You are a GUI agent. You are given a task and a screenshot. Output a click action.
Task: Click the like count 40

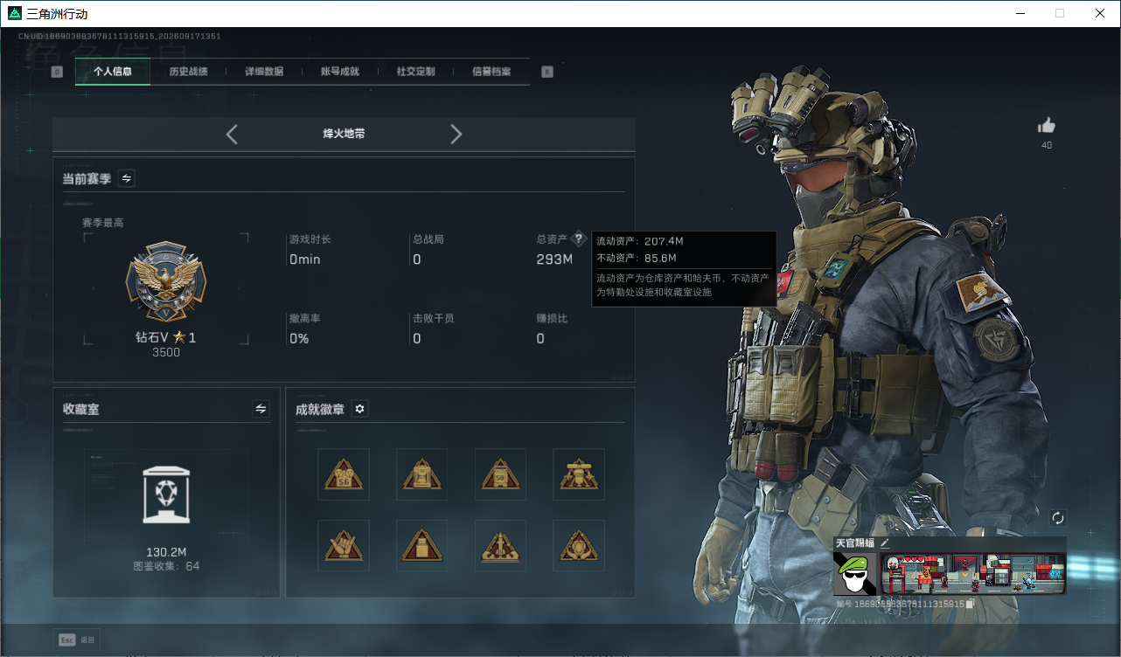[x=1047, y=145]
